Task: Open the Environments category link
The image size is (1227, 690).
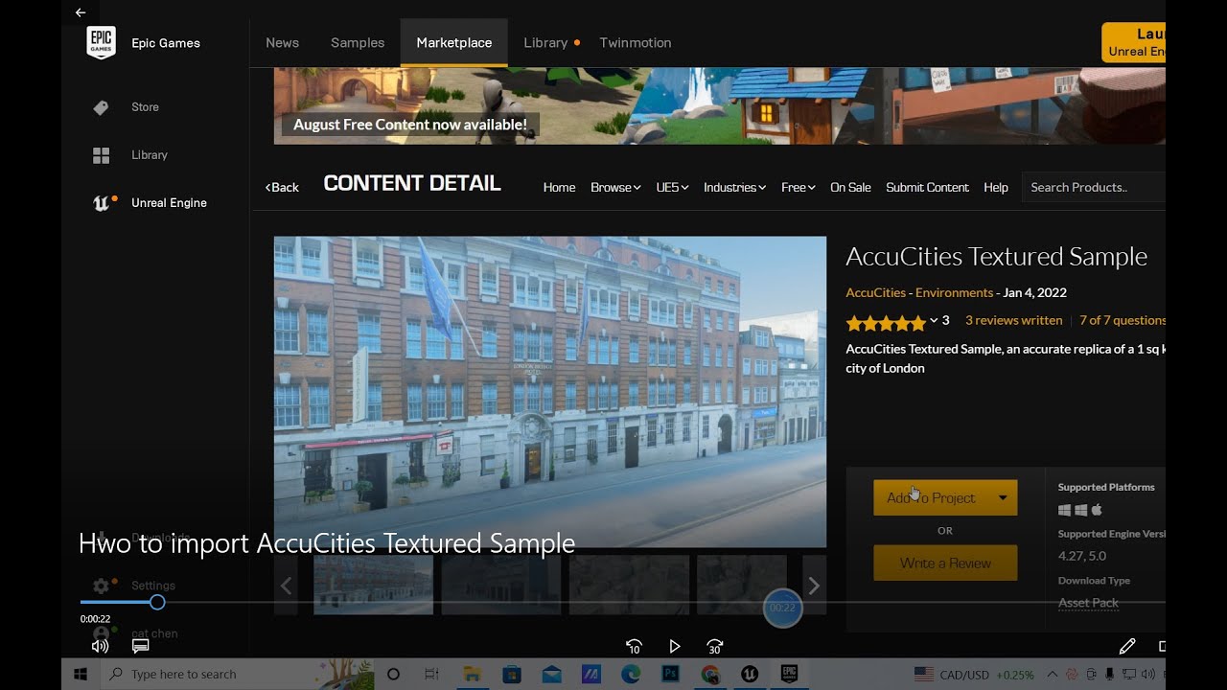Action: click(x=954, y=293)
